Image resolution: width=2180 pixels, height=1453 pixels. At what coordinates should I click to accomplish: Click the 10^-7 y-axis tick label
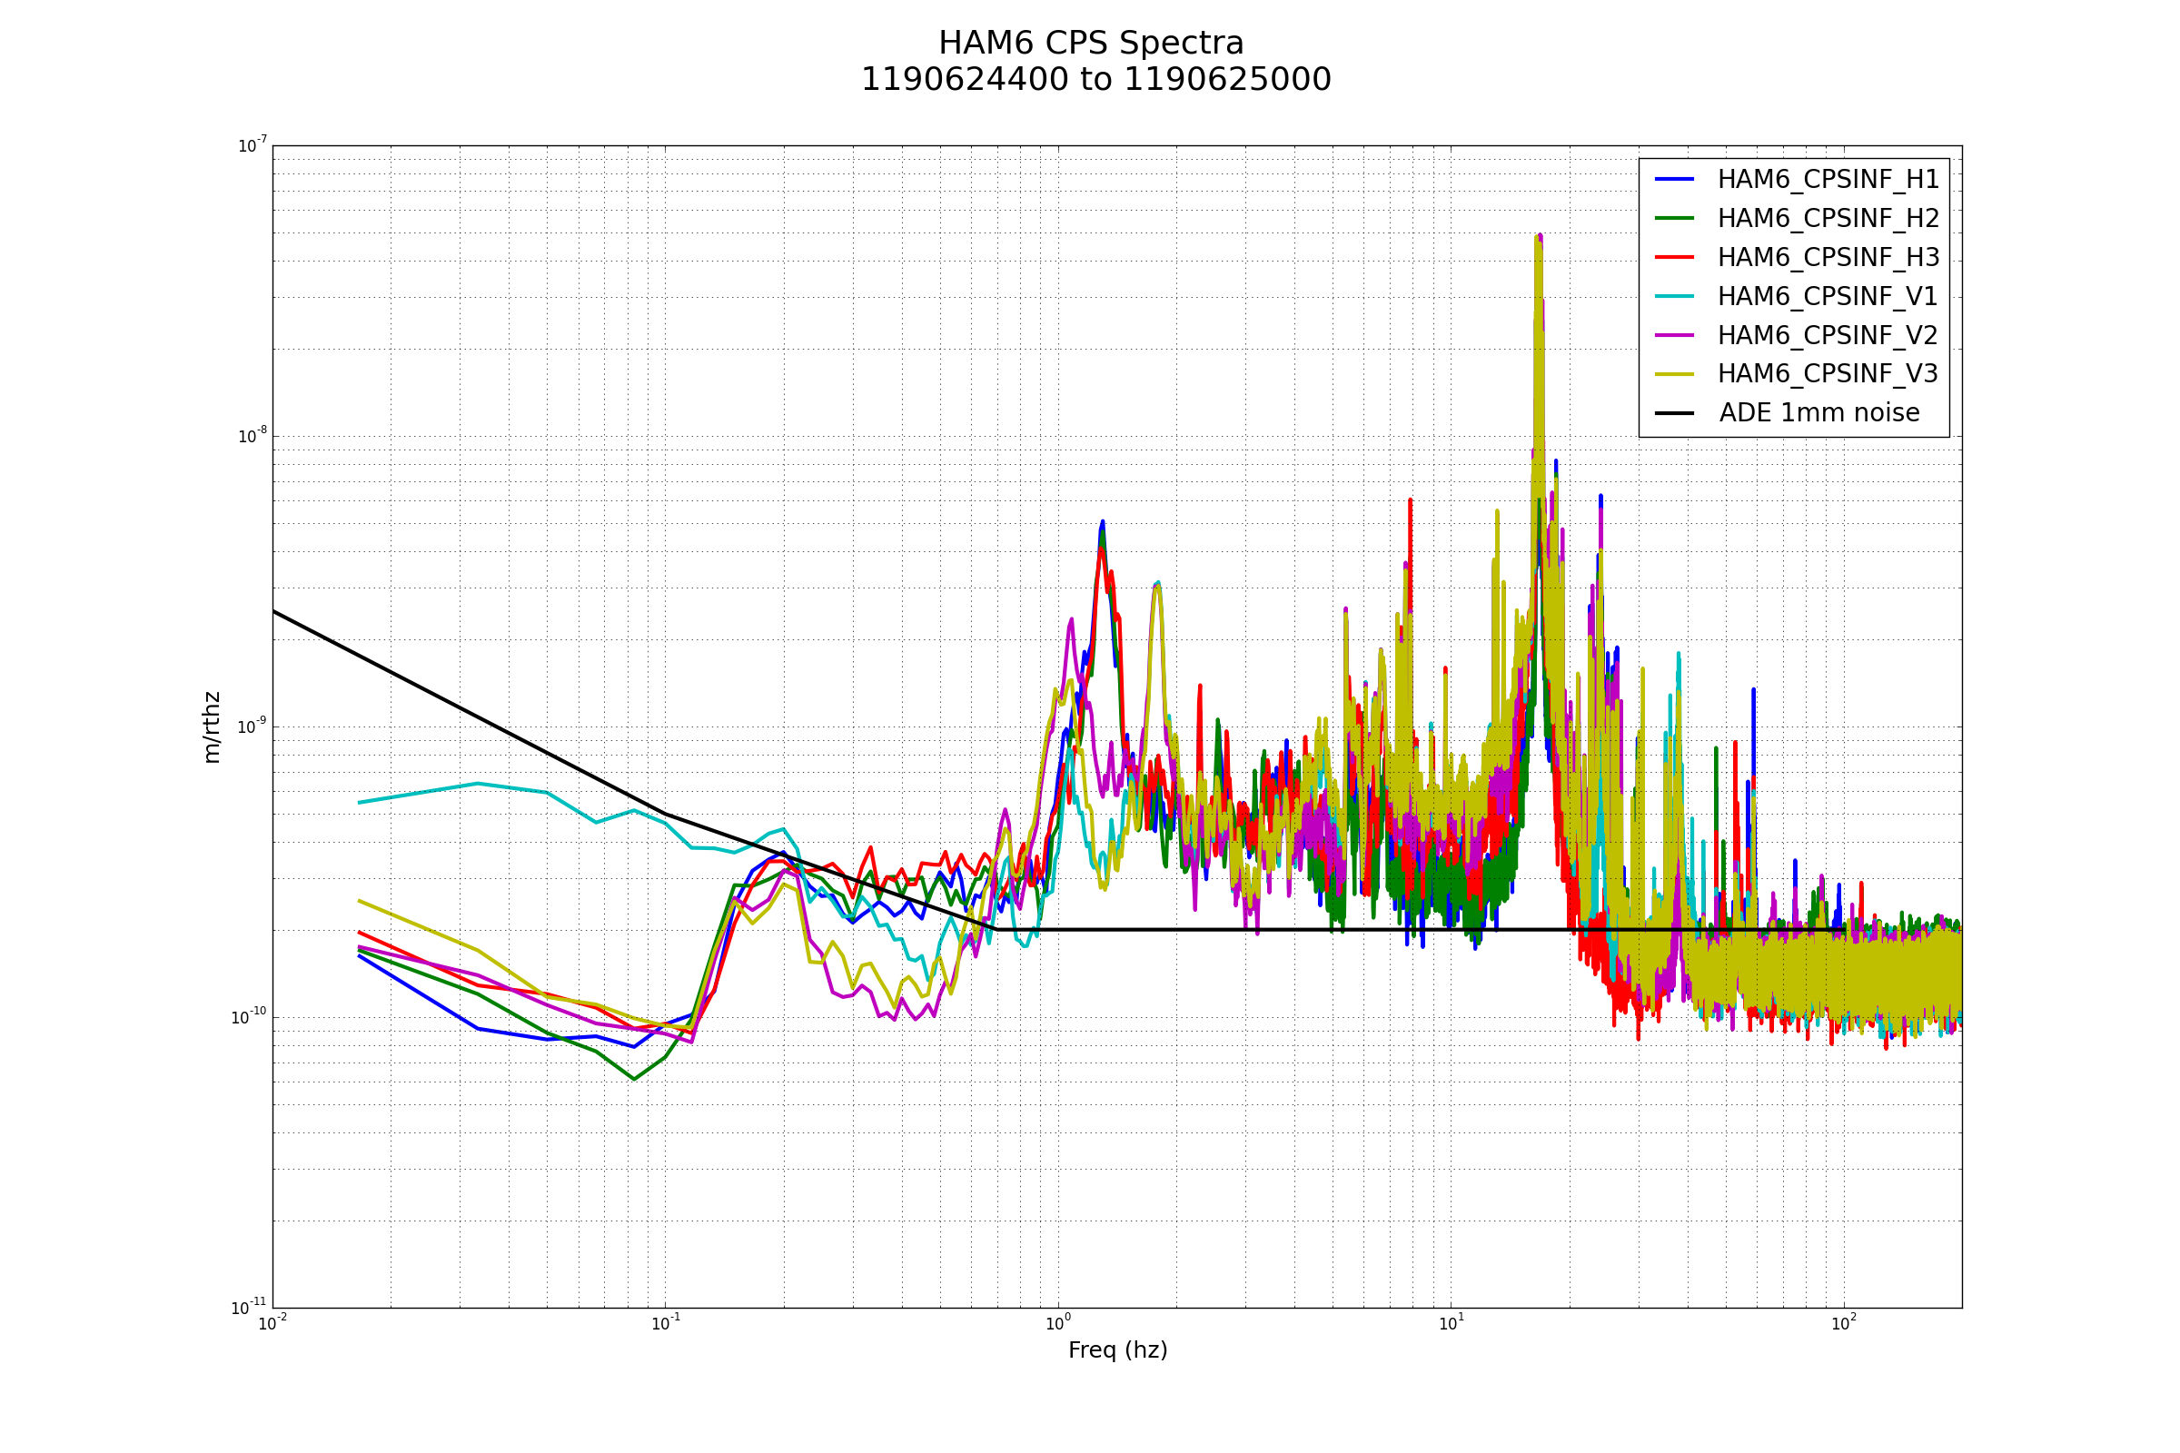click(x=253, y=144)
